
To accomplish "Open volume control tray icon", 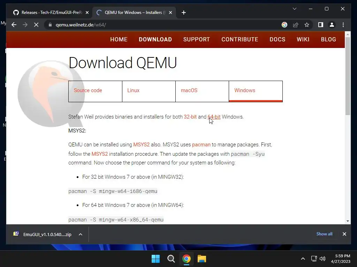I will coord(322,259).
